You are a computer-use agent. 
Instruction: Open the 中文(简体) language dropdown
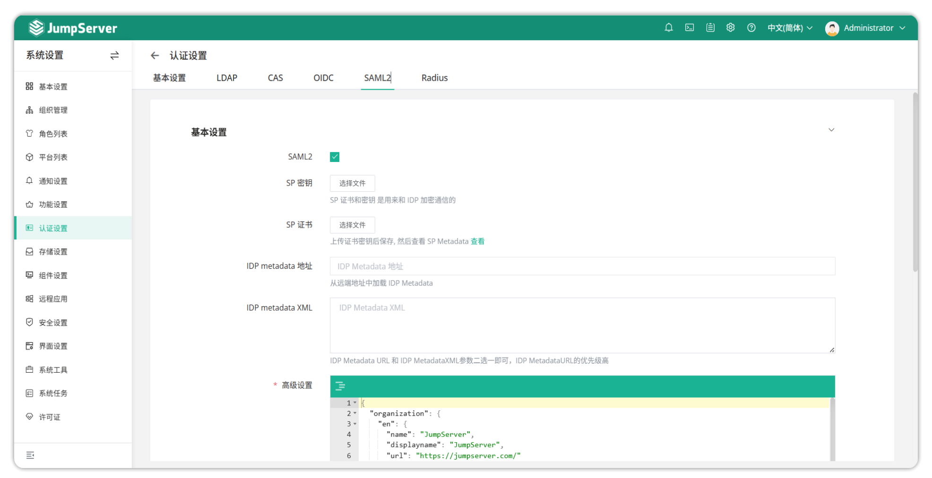(x=789, y=28)
